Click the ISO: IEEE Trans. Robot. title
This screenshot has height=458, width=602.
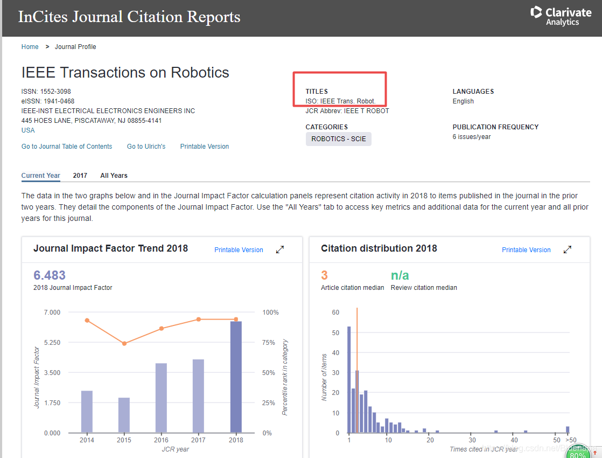pyautogui.click(x=340, y=101)
